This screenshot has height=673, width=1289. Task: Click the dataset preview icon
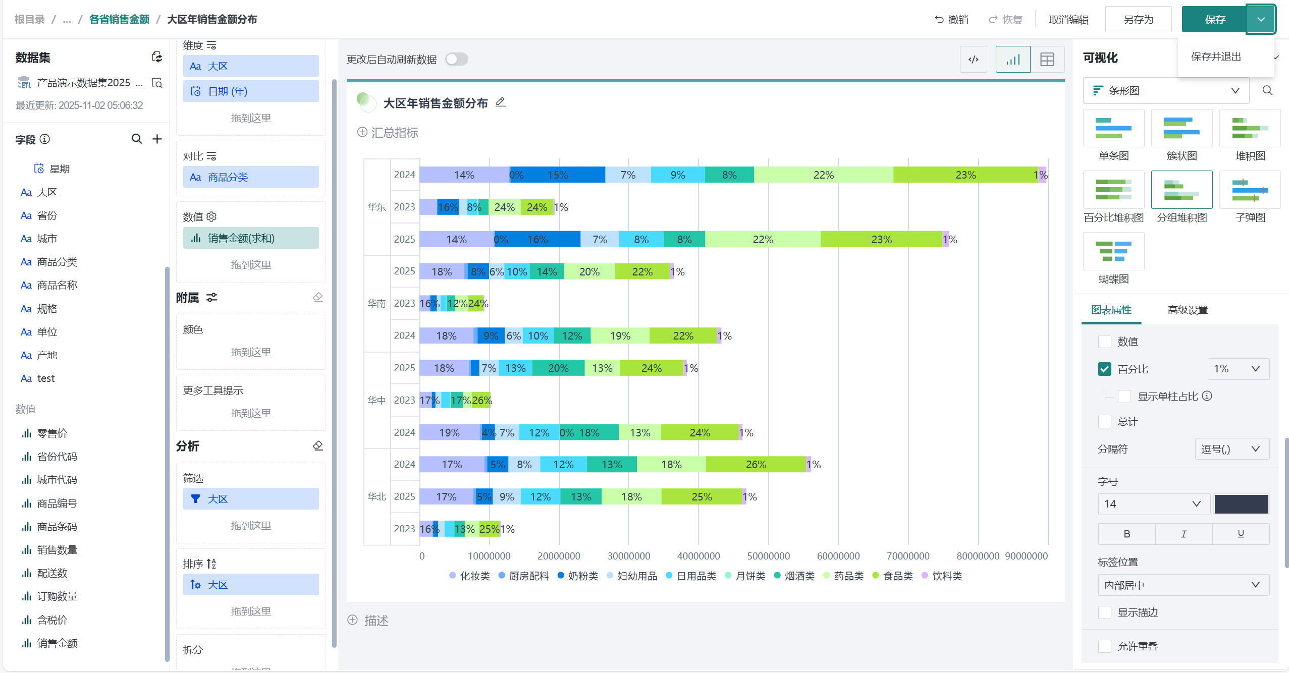[x=157, y=83]
